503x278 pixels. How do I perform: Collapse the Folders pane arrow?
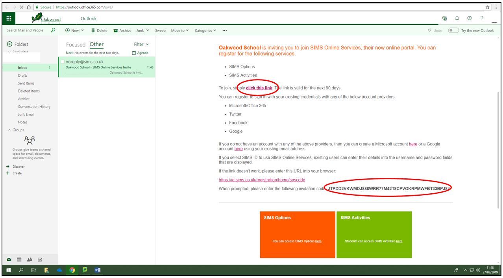10,44
